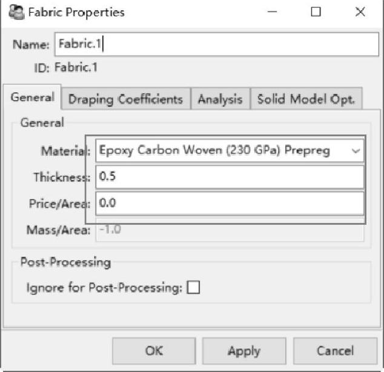This screenshot has width=384, height=372.
Task: Minimize the Fabric Properties dialog
Action: [x=272, y=12]
